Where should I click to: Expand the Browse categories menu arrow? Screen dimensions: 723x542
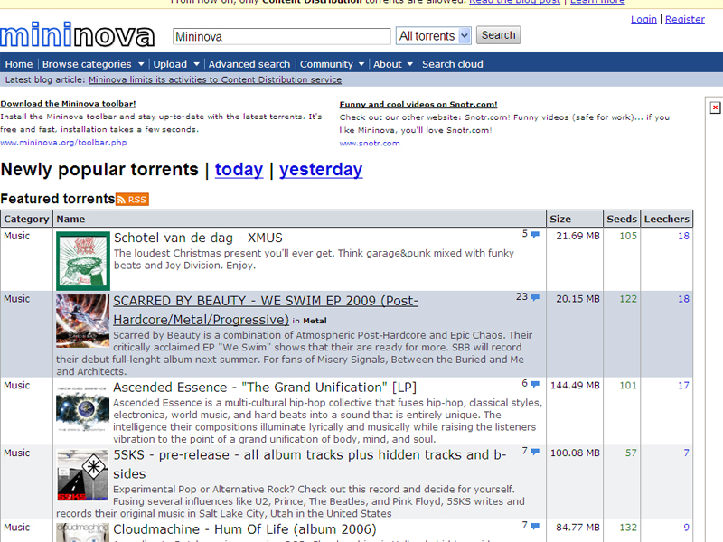point(141,64)
